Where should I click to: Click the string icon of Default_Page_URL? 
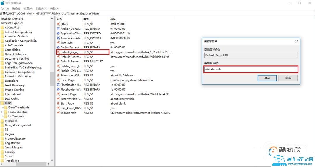(x=58, y=52)
